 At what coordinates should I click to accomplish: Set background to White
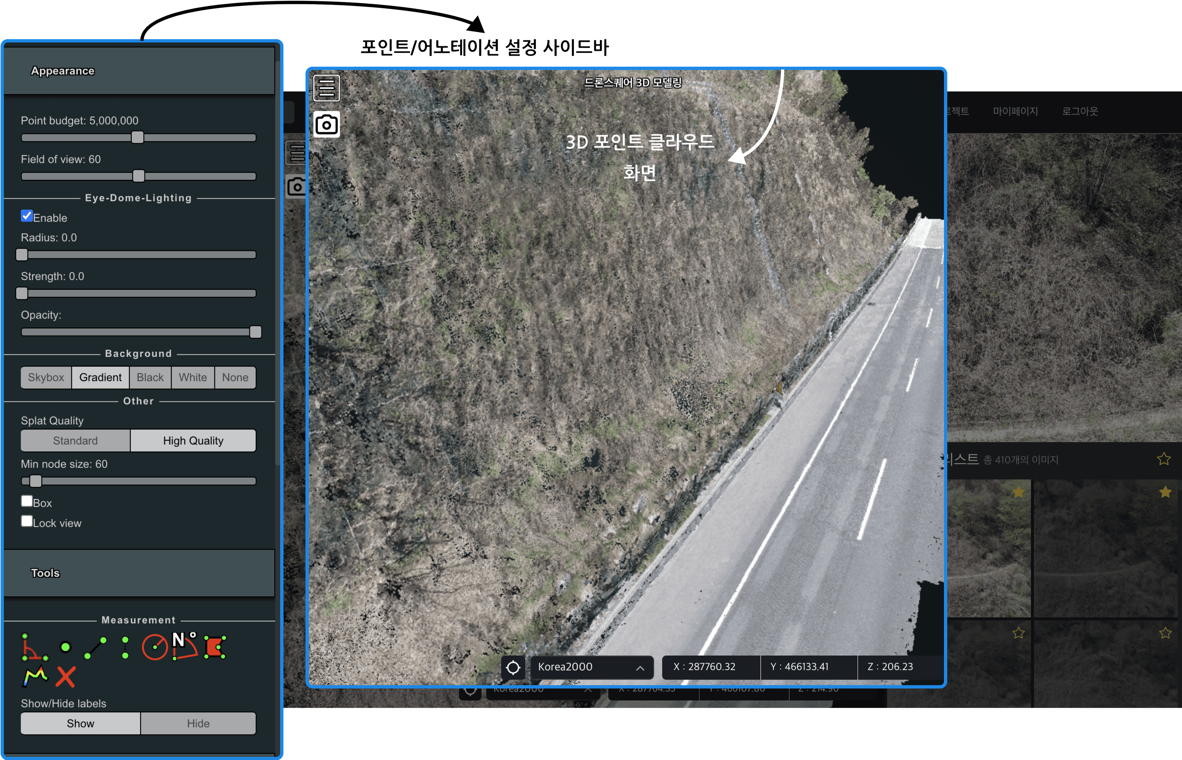193,377
